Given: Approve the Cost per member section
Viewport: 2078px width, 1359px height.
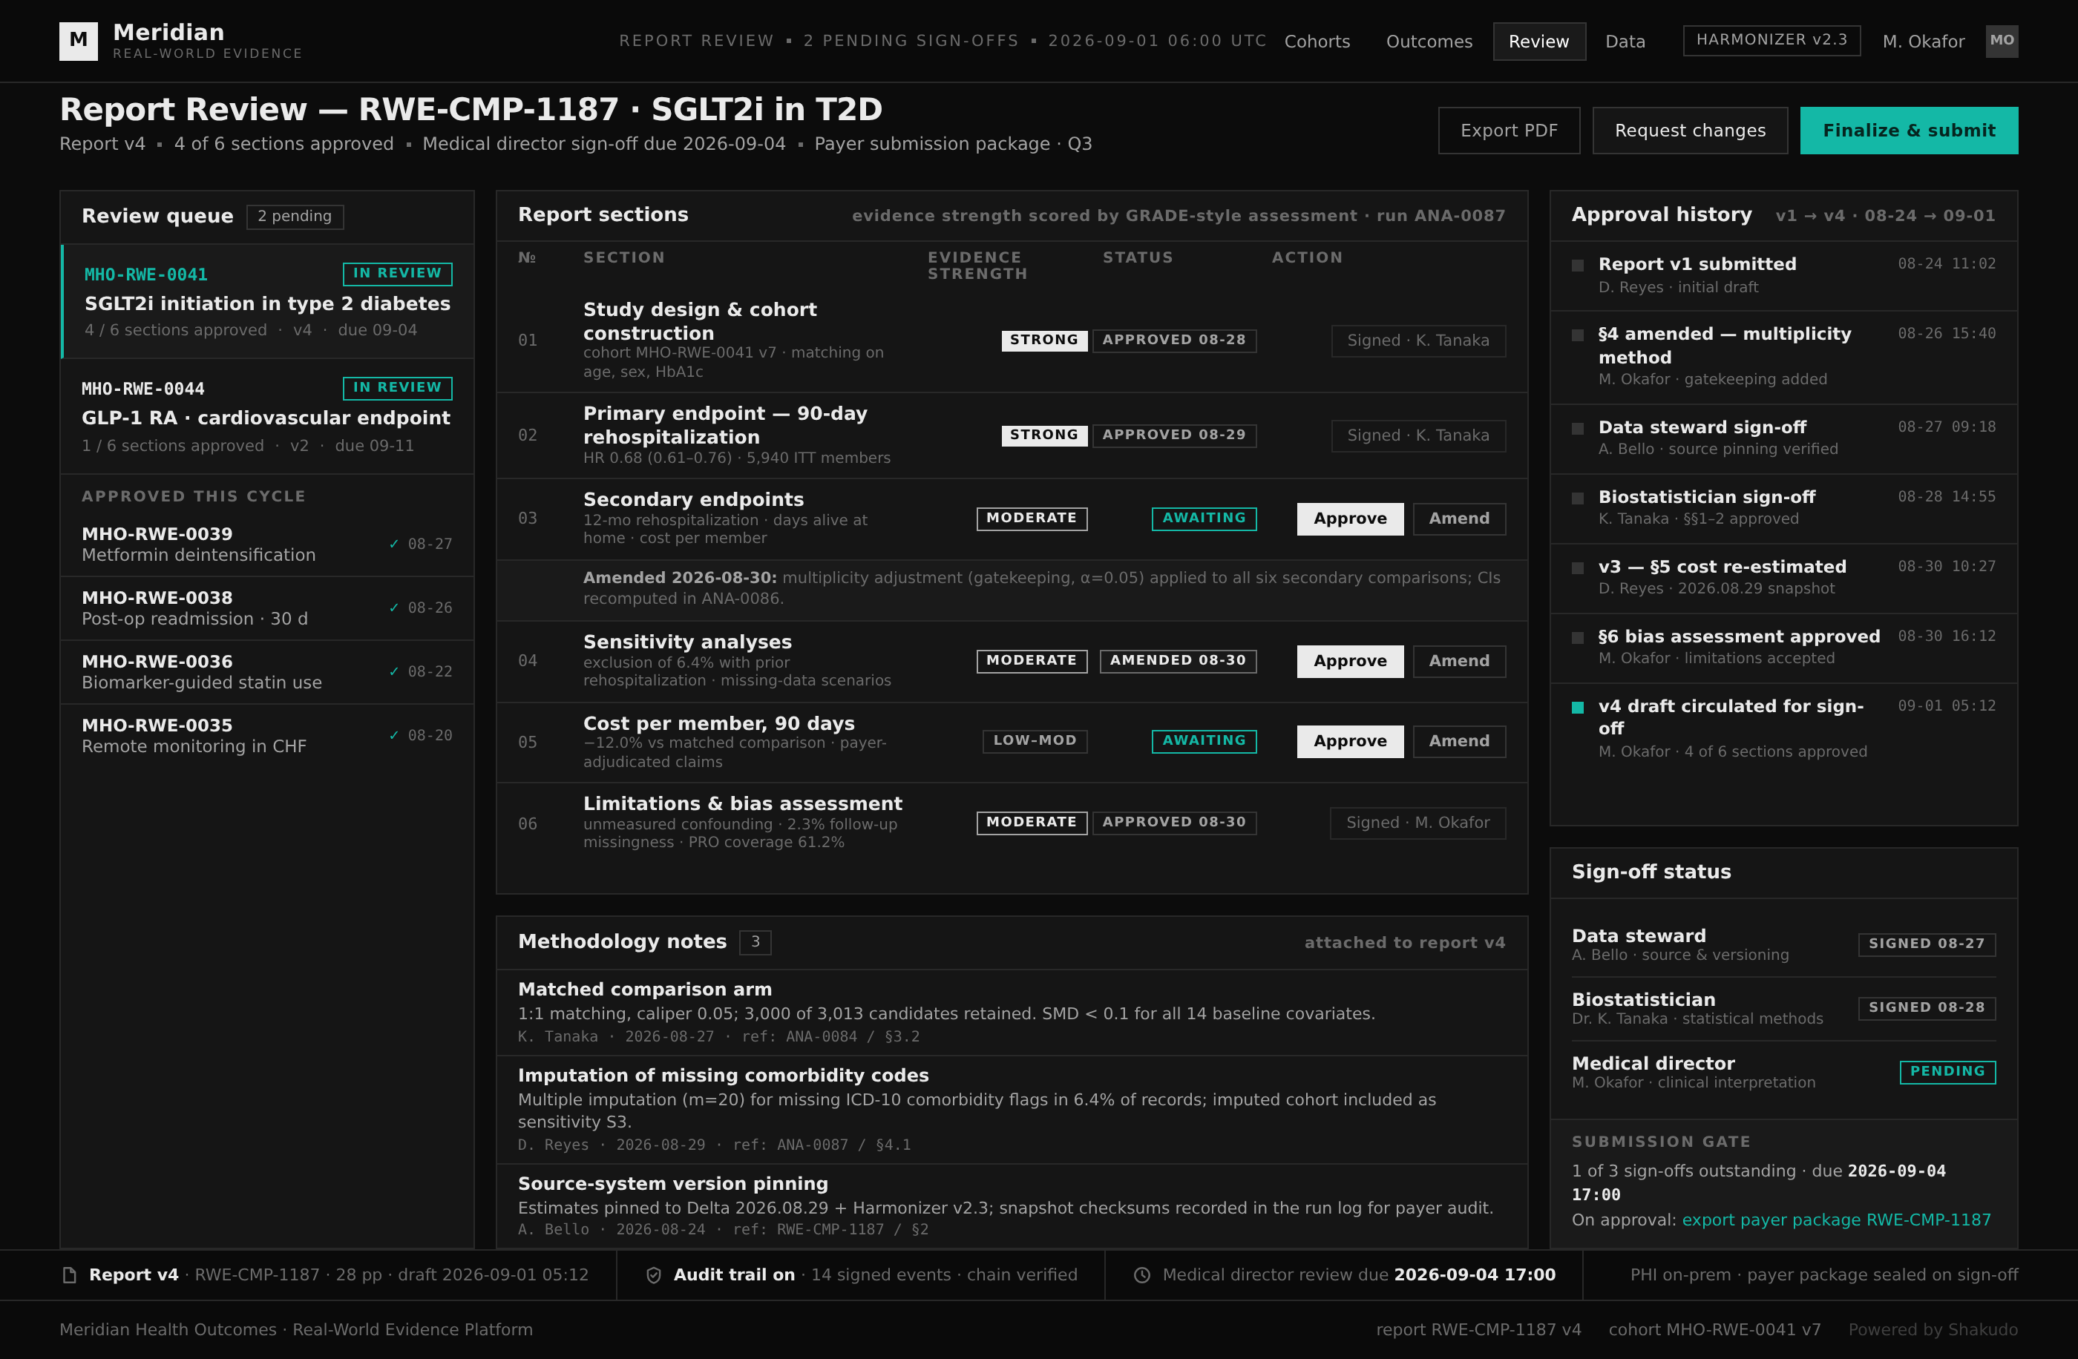Looking at the screenshot, I should [x=1350, y=741].
